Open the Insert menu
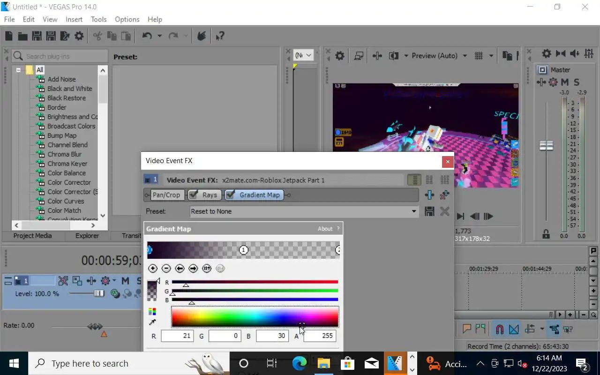The height and width of the screenshot is (375, 600). 74,19
